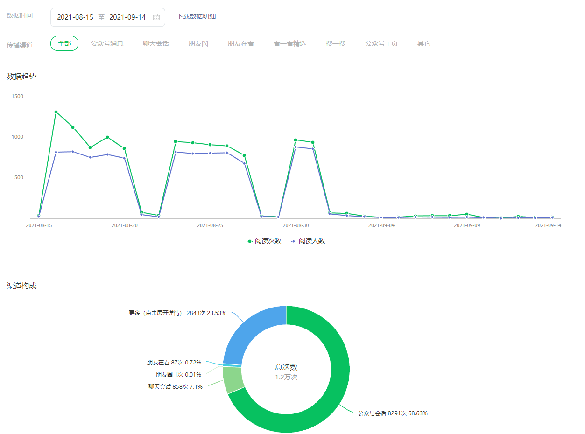Open the start date 2021-08-15 picker
This screenshot has width=585, height=434.
pos(75,17)
